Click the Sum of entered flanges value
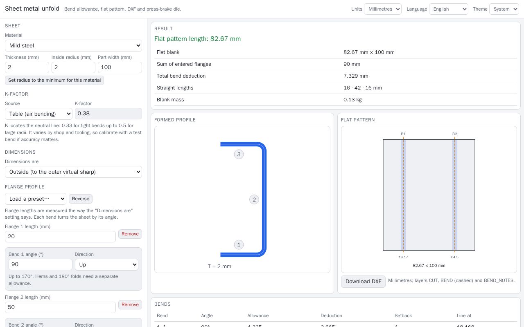Viewport: 524px width, 327px height. click(x=352, y=64)
